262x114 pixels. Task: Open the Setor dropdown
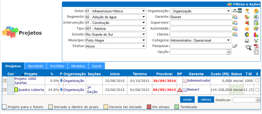[x=116, y=11]
